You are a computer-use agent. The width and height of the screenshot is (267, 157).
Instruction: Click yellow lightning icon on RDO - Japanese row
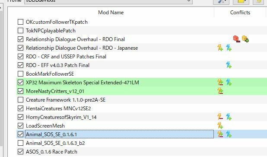(x=220, y=48)
